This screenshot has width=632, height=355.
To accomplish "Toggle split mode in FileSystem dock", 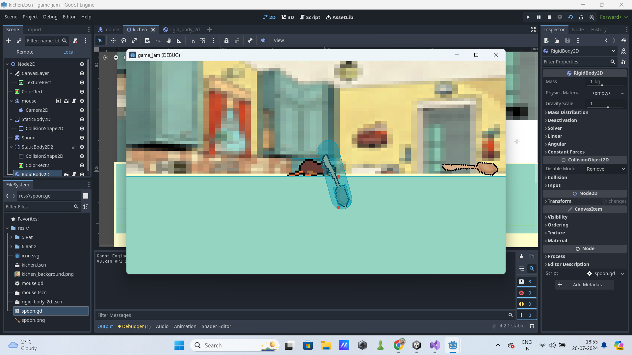I will (x=86, y=196).
